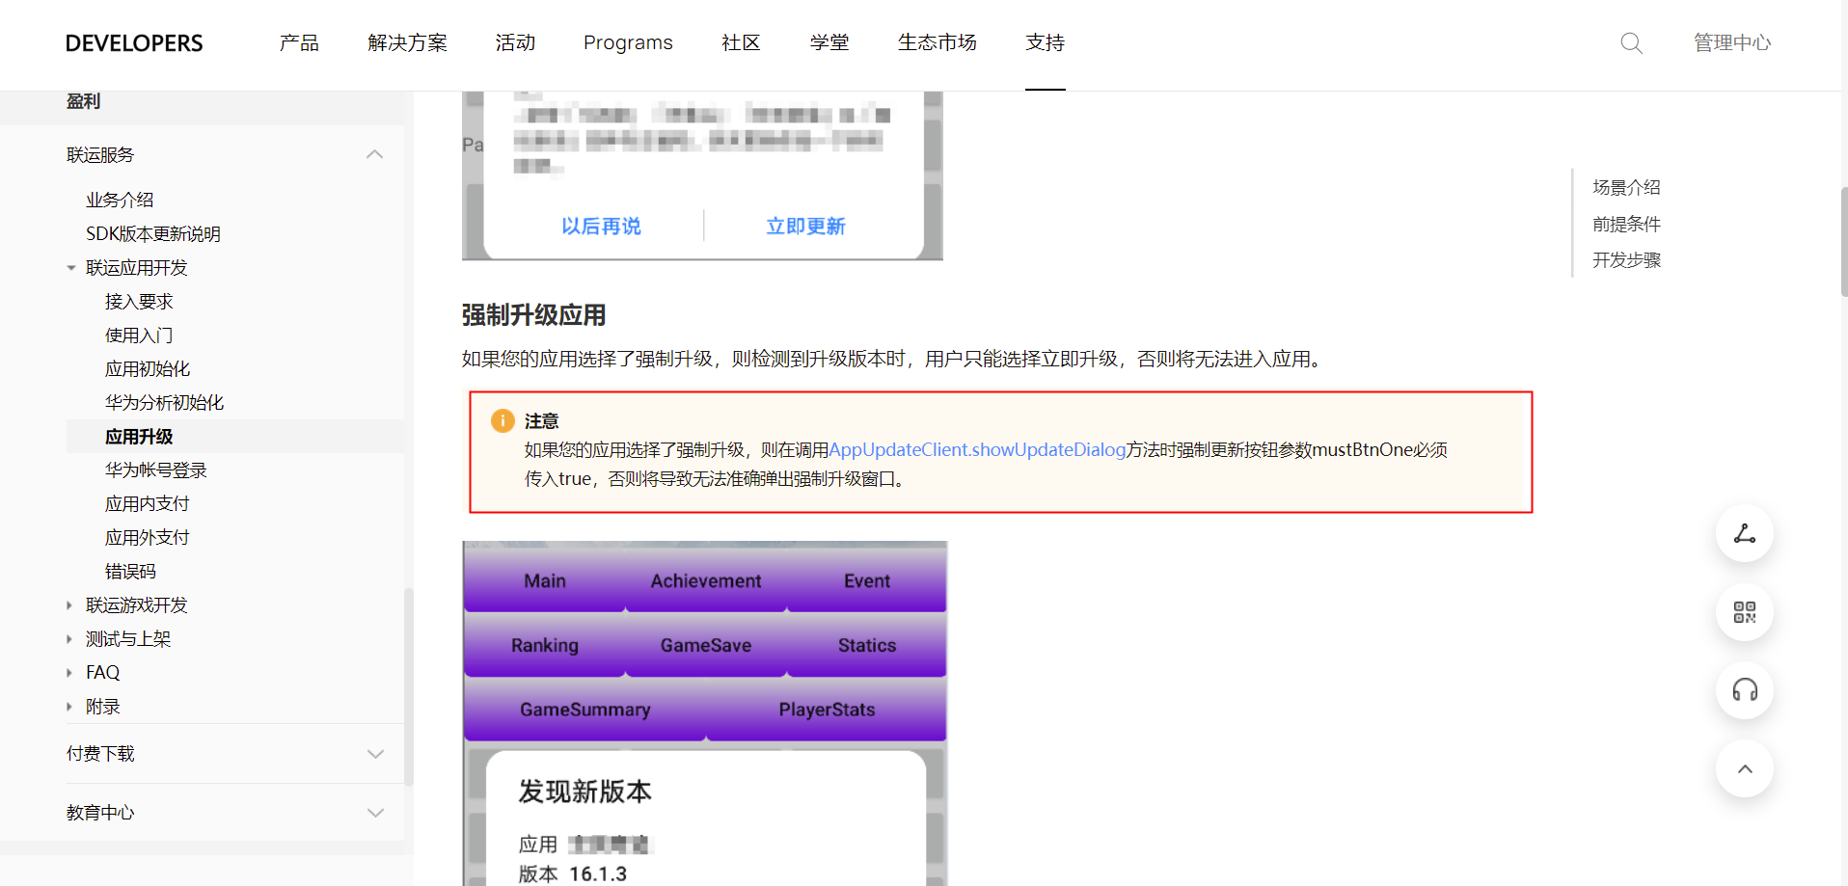Open the 支持 menu

pos(1046,42)
